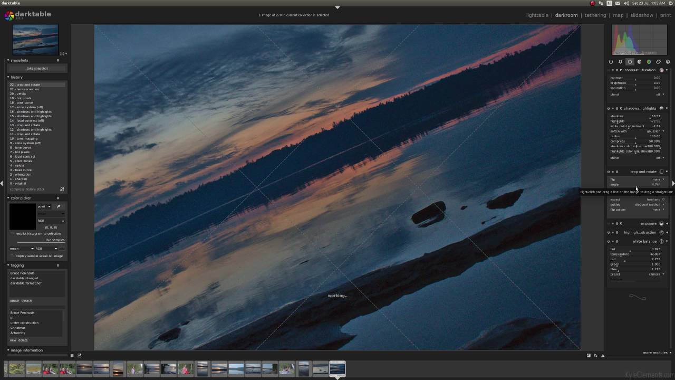Toggle gamut check warning triangle icon
This screenshot has height=380, width=675.
(603, 355)
